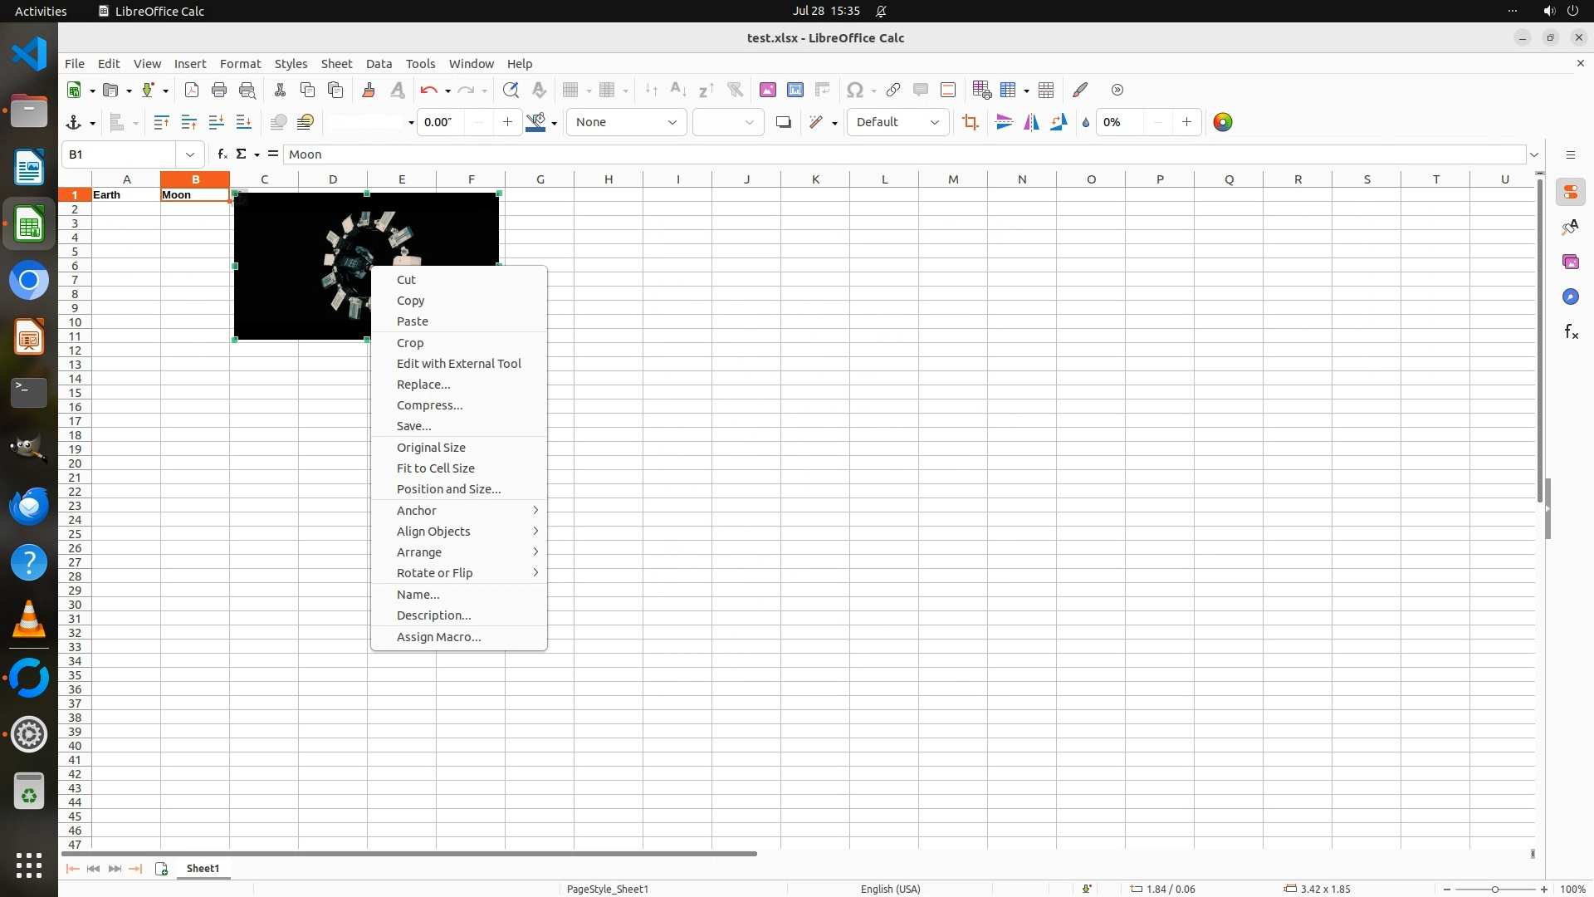Screen dimensions: 1594x897
Task: Click the Crop image toolbar icon
Action: (x=970, y=122)
